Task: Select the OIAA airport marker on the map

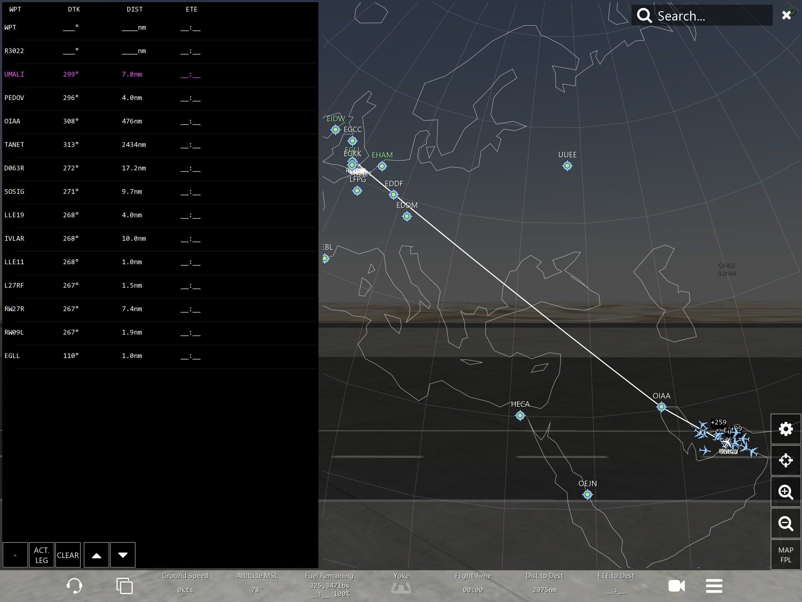Action: point(661,407)
